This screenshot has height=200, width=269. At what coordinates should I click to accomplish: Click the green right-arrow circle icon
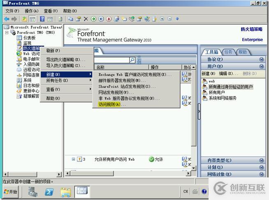tap(93, 19)
